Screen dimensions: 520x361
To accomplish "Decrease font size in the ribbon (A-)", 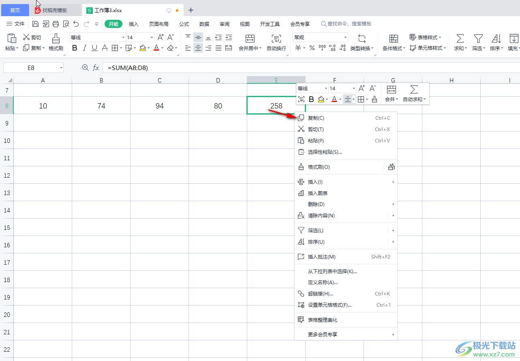I will click(171, 37).
